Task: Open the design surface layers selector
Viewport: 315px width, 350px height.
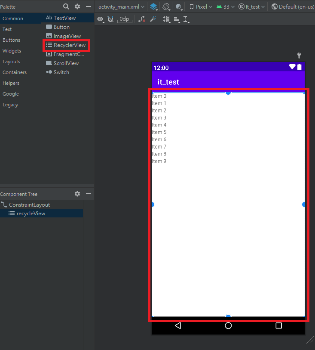Action: pyautogui.click(x=153, y=7)
